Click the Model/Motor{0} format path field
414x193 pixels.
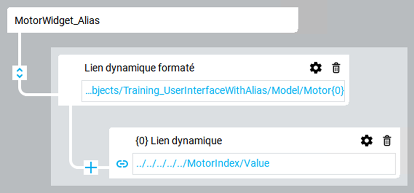tap(213, 91)
